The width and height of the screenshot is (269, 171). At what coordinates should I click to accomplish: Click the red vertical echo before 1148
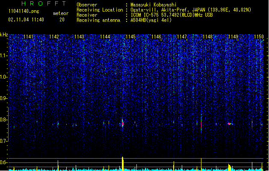201,124
